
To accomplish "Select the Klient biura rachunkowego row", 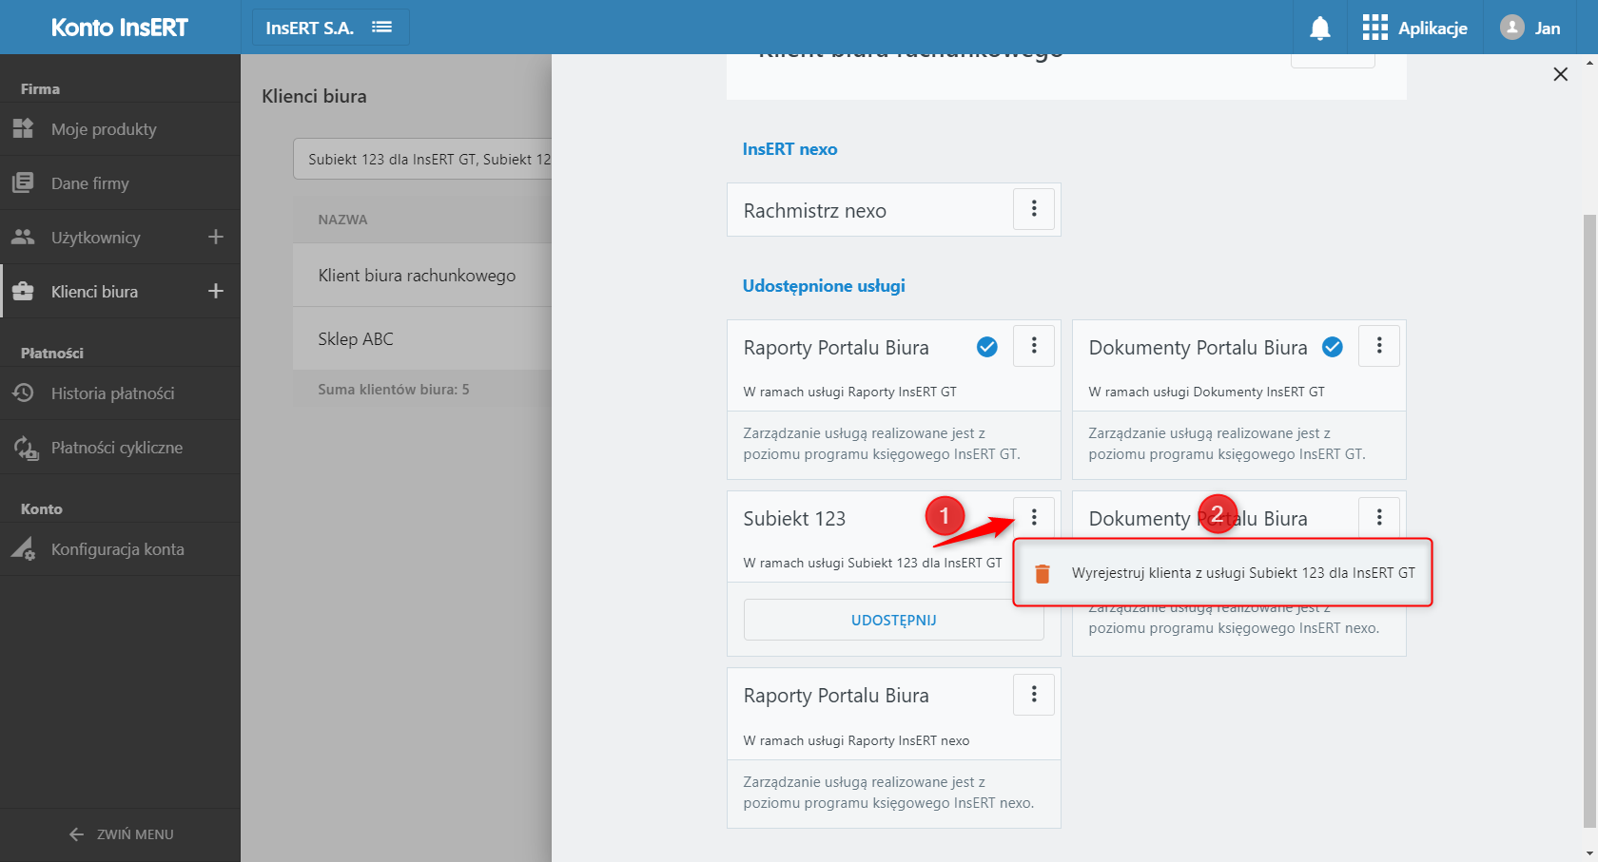I will (422, 276).
